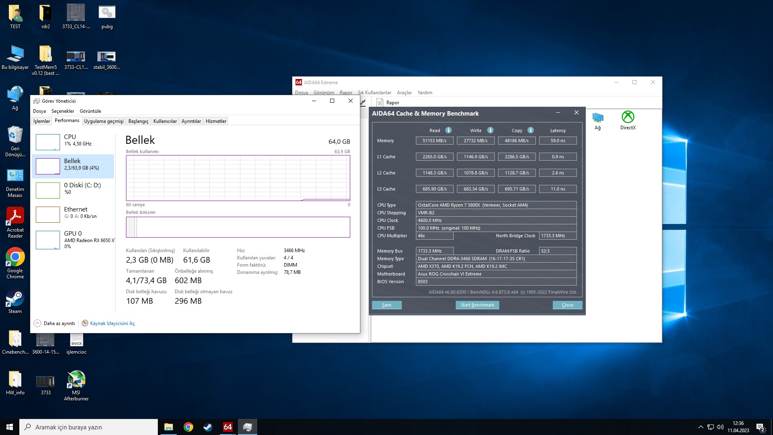Open the TEST folder icon on desktop

click(x=15, y=17)
